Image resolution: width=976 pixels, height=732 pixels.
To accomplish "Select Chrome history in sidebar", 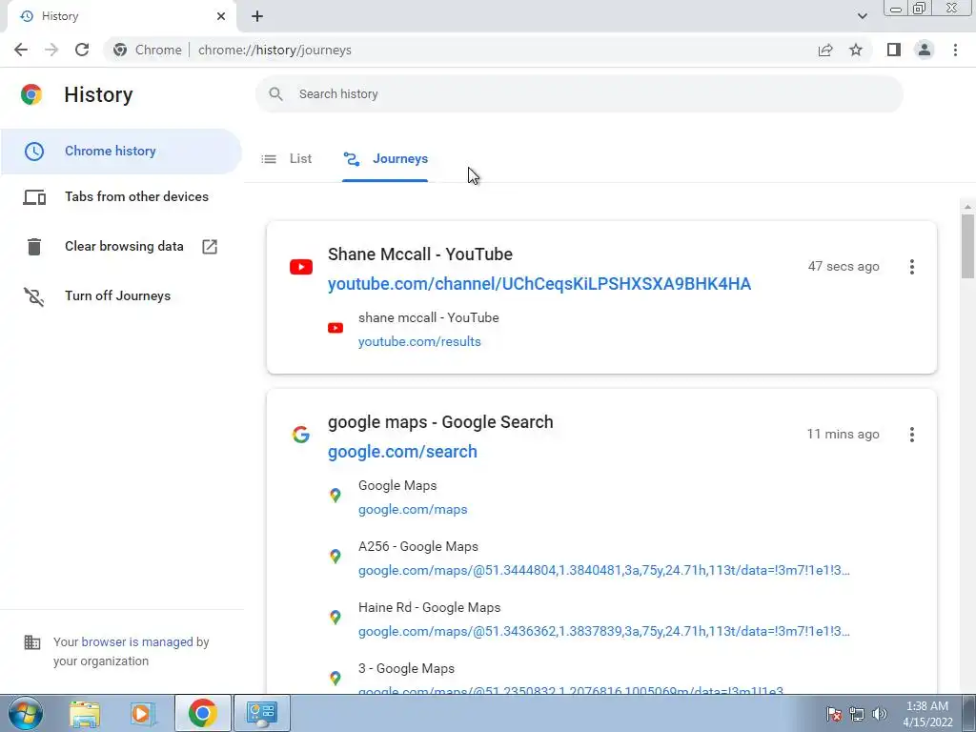I will point(121,152).
